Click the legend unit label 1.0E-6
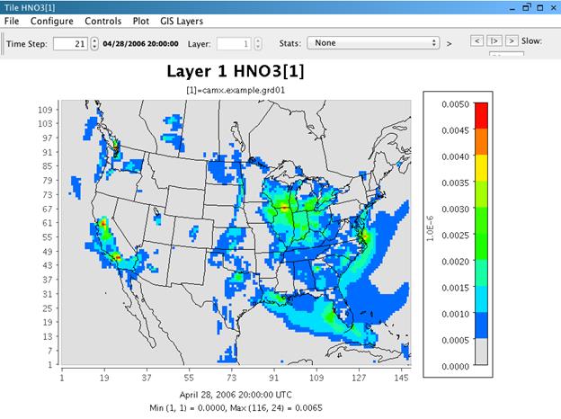Screen dimensions: 561x419 pyautogui.click(x=430, y=228)
